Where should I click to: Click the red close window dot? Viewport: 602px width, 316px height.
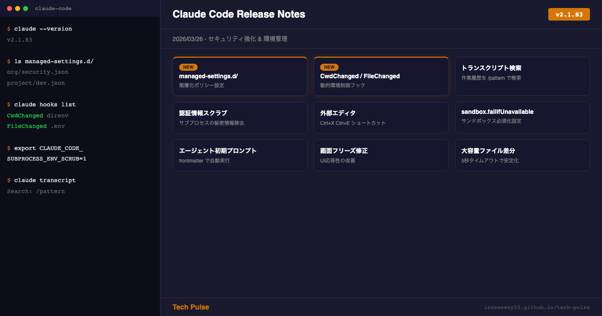pyautogui.click(x=10, y=9)
